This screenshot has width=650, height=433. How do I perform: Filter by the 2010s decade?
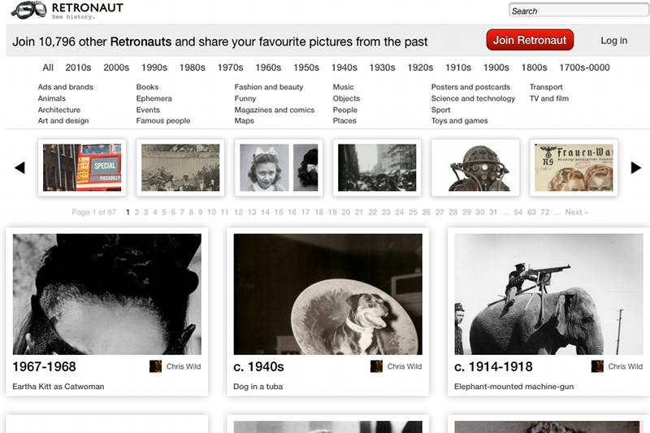78,67
